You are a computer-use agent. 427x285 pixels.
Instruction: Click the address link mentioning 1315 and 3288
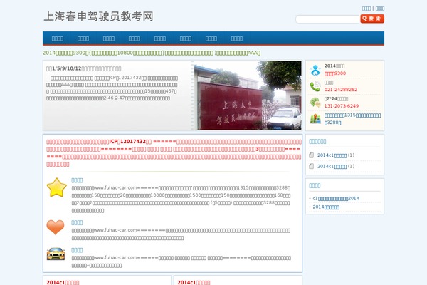pos(352,119)
